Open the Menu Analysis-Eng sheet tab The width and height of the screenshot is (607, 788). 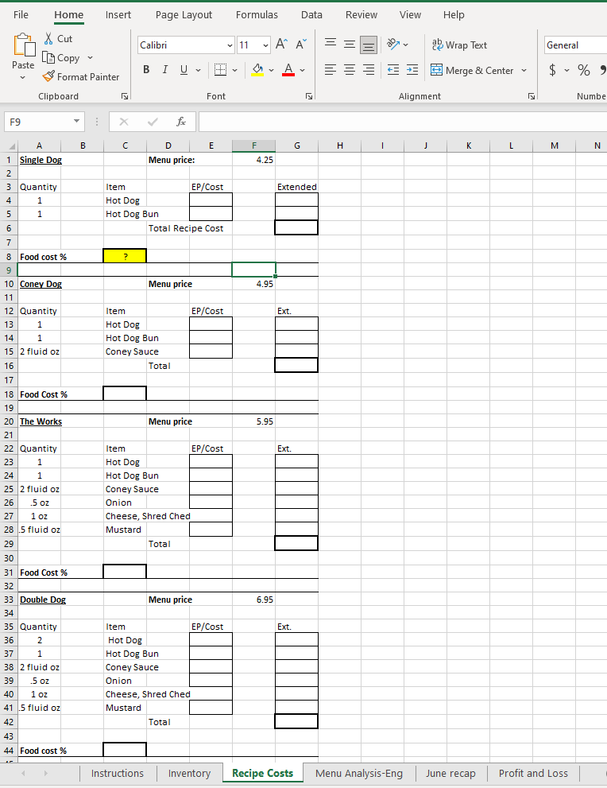tap(359, 774)
